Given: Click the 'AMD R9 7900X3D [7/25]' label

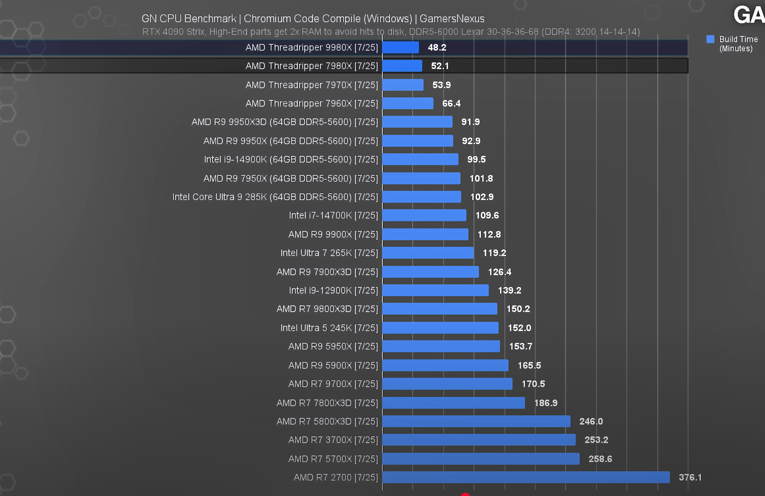Looking at the screenshot, I should (327, 272).
